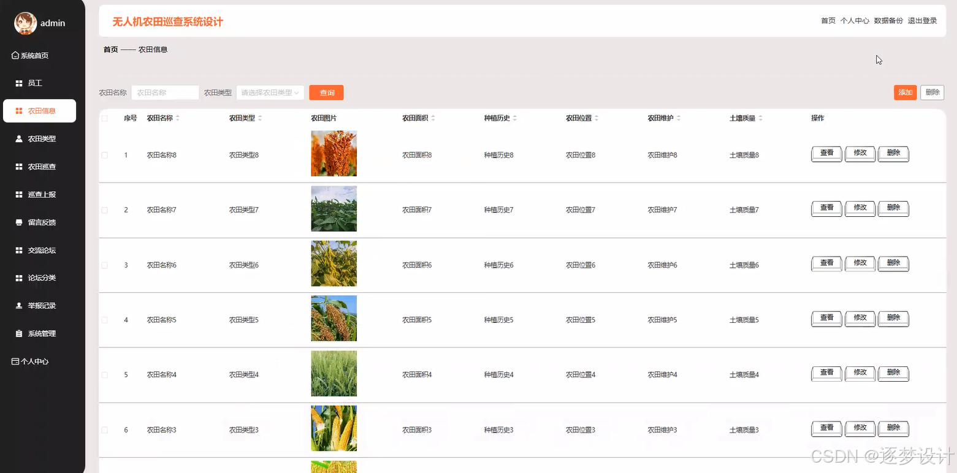Image resolution: width=957 pixels, height=473 pixels.
Task: Check the box for row 农田名称4
Action: click(105, 375)
